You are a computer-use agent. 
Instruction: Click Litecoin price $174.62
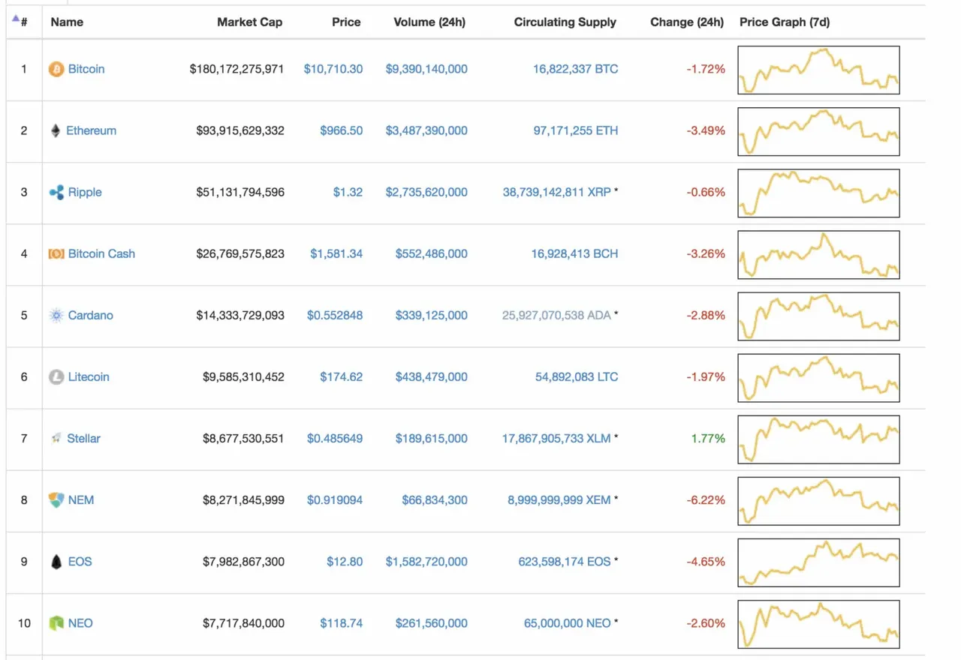click(342, 376)
